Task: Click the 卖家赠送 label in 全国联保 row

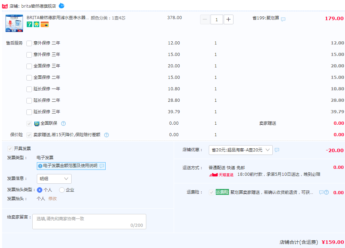Action: (268, 123)
